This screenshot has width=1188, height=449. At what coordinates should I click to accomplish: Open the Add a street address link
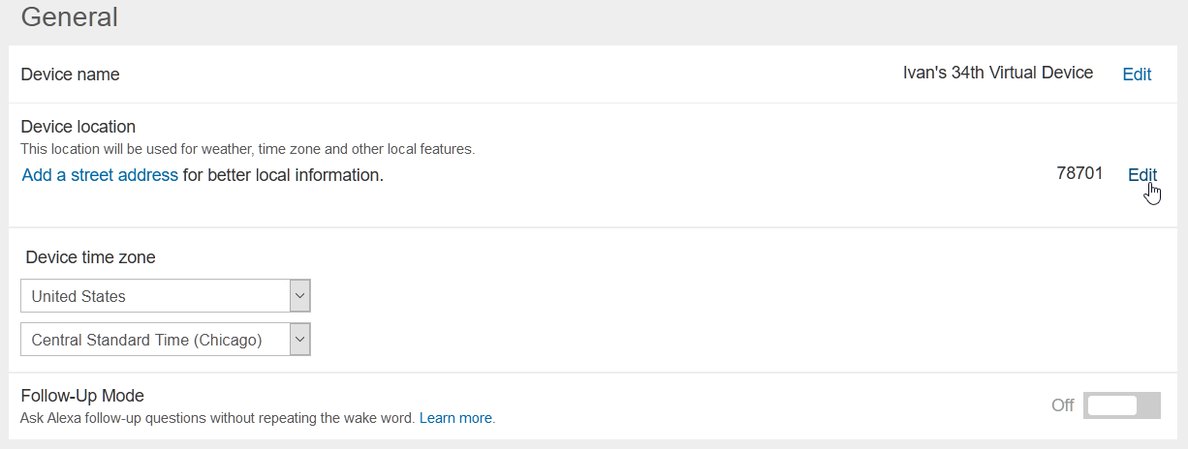pos(100,175)
